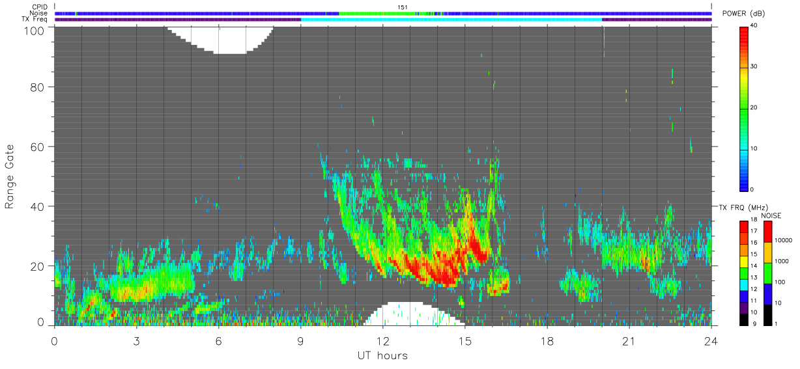Click the green midday segment of the Noise strip
Screen dimensions: 800x369
378,13
